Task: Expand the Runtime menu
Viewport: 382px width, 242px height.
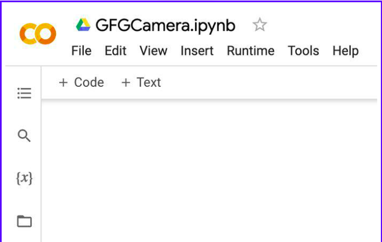Action: coord(251,51)
